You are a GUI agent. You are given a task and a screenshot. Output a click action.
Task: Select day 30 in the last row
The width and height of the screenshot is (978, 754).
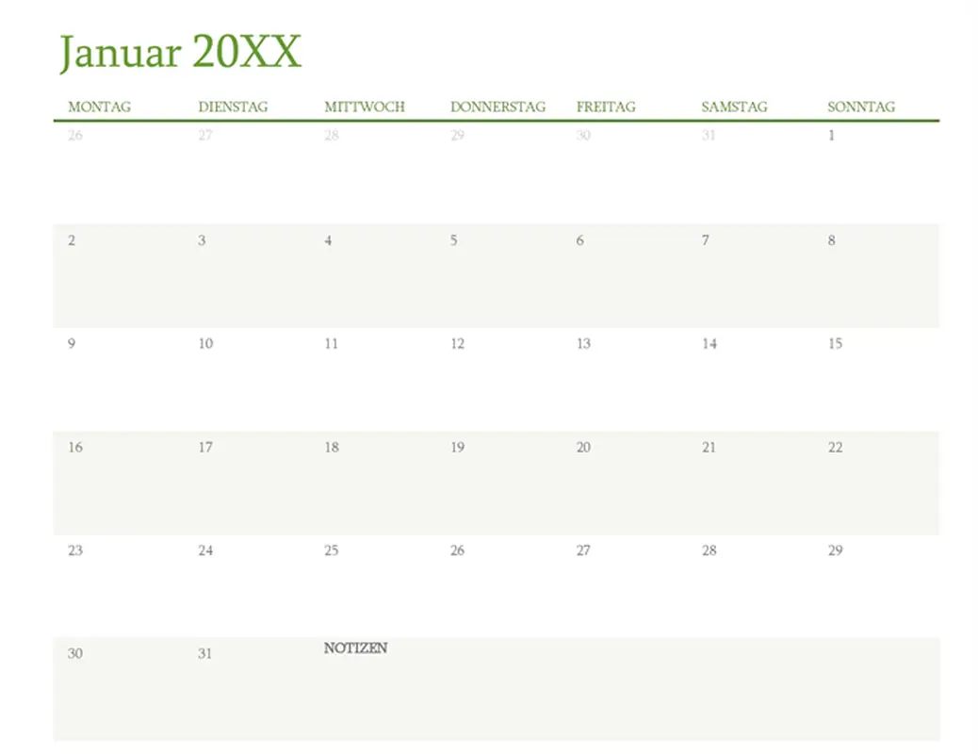[75, 653]
